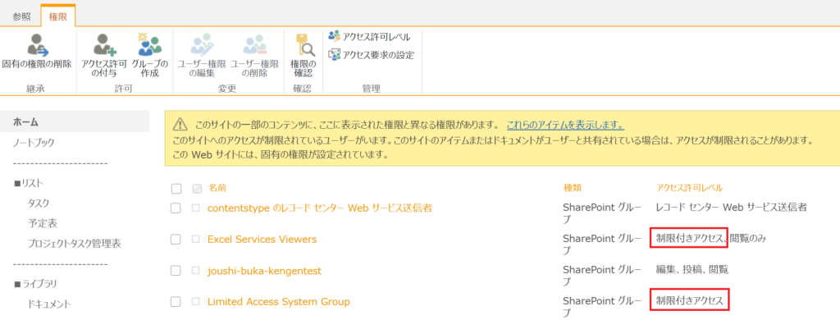Click the 種類 column header
This screenshot has width=840, height=320.
click(x=573, y=188)
